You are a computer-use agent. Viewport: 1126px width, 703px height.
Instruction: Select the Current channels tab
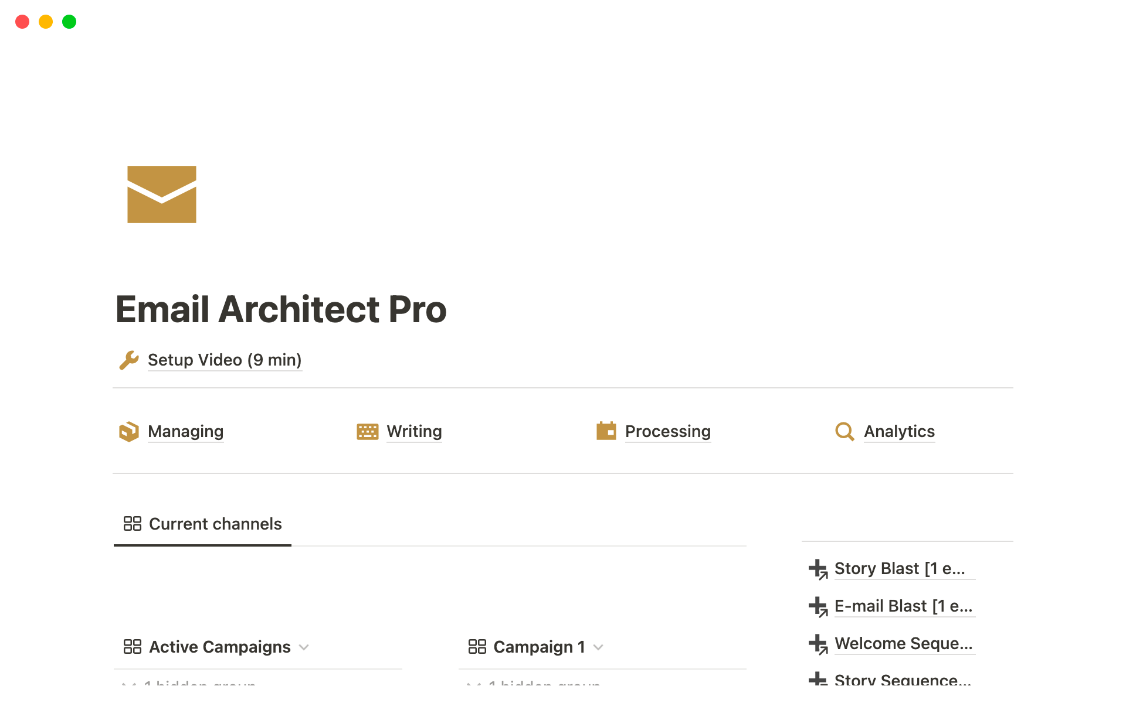(x=203, y=524)
